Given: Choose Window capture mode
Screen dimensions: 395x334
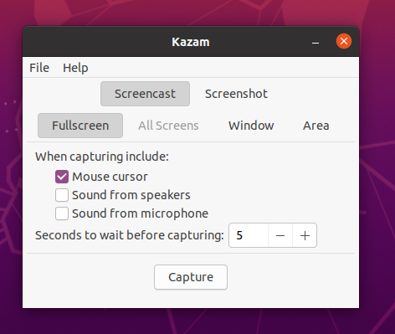Looking at the screenshot, I should coord(251,126).
